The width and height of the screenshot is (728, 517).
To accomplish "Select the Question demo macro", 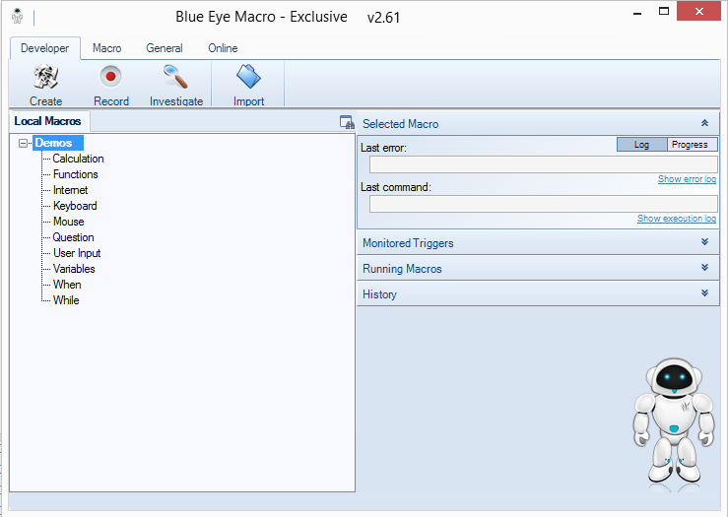I will 73,237.
